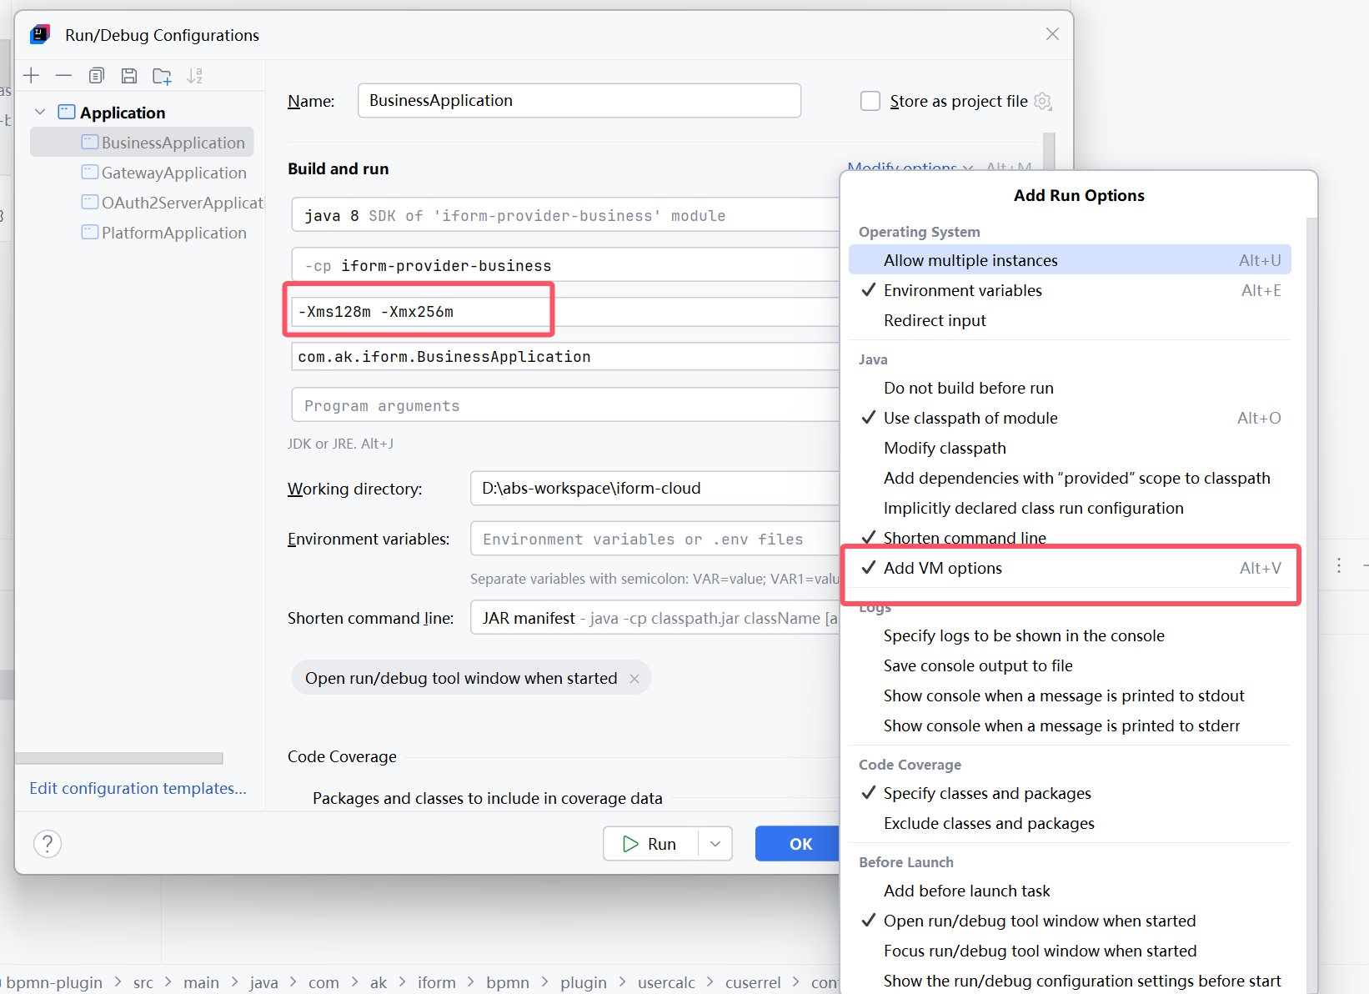
Task: Click the Sort Configurations alphabetically icon
Action: (195, 76)
